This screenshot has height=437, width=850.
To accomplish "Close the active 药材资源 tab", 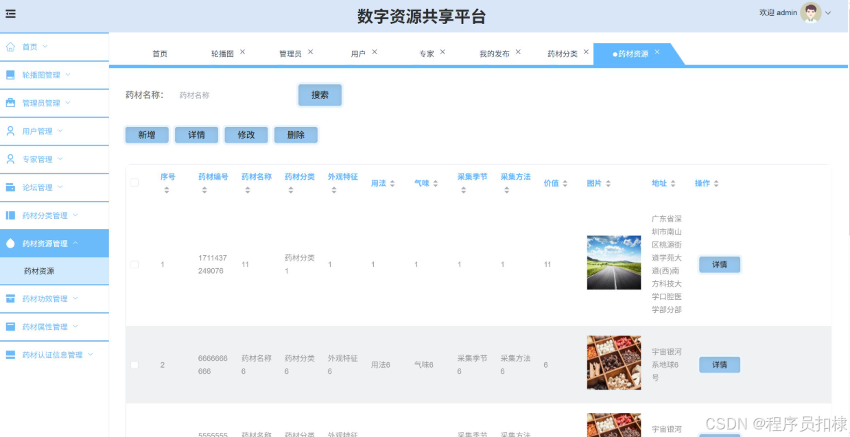I will coord(657,52).
